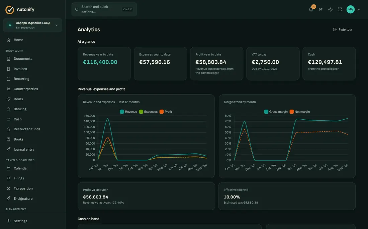This screenshot has width=368, height=229.
Task: Toggle light theme sun icon
Action: coord(330,9)
